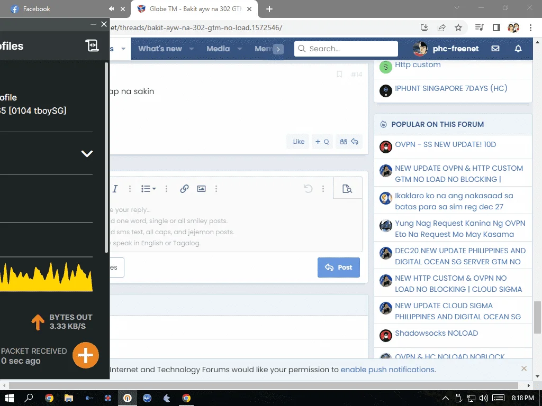Toggle the browser side panel icon
This screenshot has height=406, width=542.
(496, 27)
